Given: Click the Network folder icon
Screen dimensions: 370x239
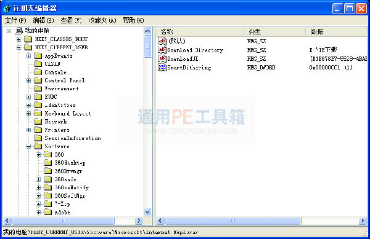Looking at the screenshot, I should click(38, 122).
